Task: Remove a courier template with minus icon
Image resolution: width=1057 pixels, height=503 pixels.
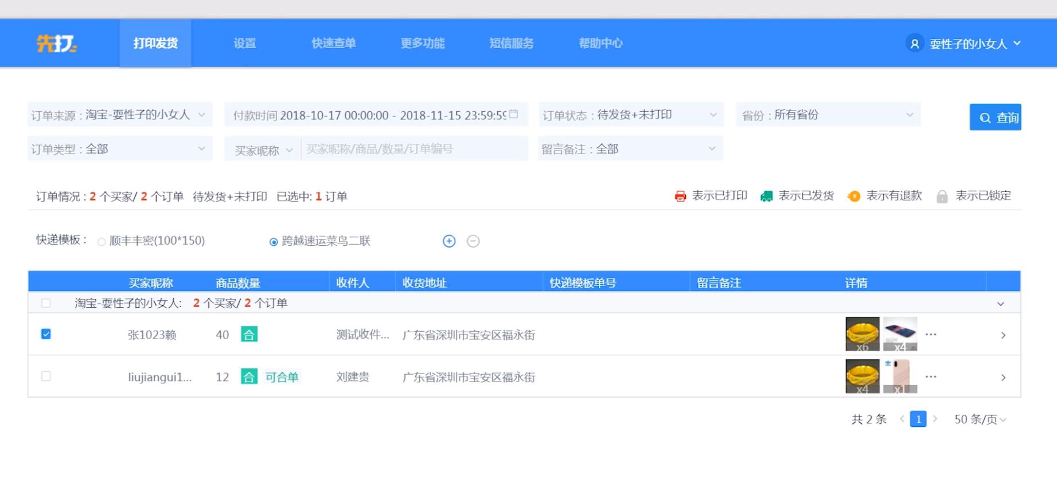Action: click(473, 241)
